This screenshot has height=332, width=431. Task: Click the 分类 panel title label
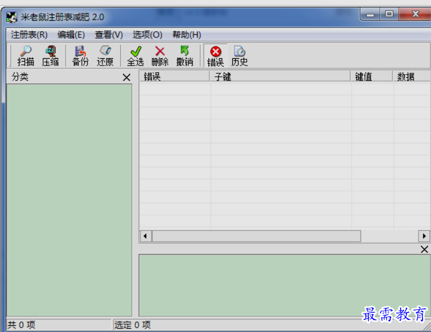pyautogui.click(x=20, y=77)
